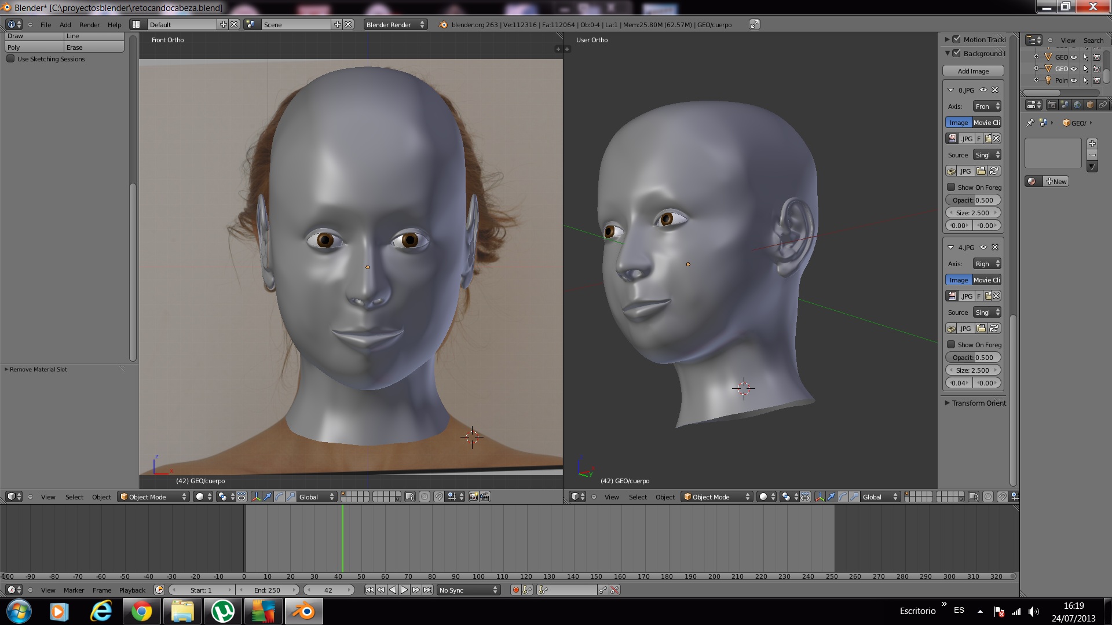Viewport: 1112px width, 625px height.
Task: Click the New material button
Action: point(1056,181)
